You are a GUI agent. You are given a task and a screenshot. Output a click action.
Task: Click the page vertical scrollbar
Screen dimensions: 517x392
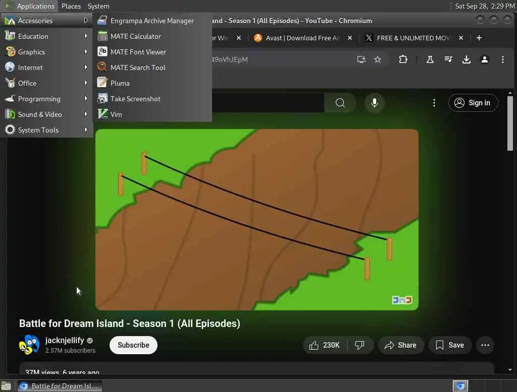coord(510,123)
